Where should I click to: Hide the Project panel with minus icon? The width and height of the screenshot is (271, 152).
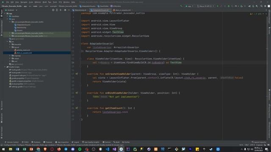click(69, 10)
